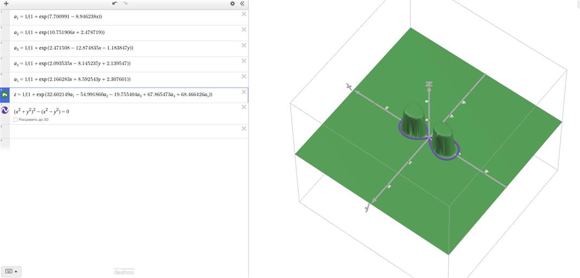Click the Z axis label in 3D view

click(429, 84)
